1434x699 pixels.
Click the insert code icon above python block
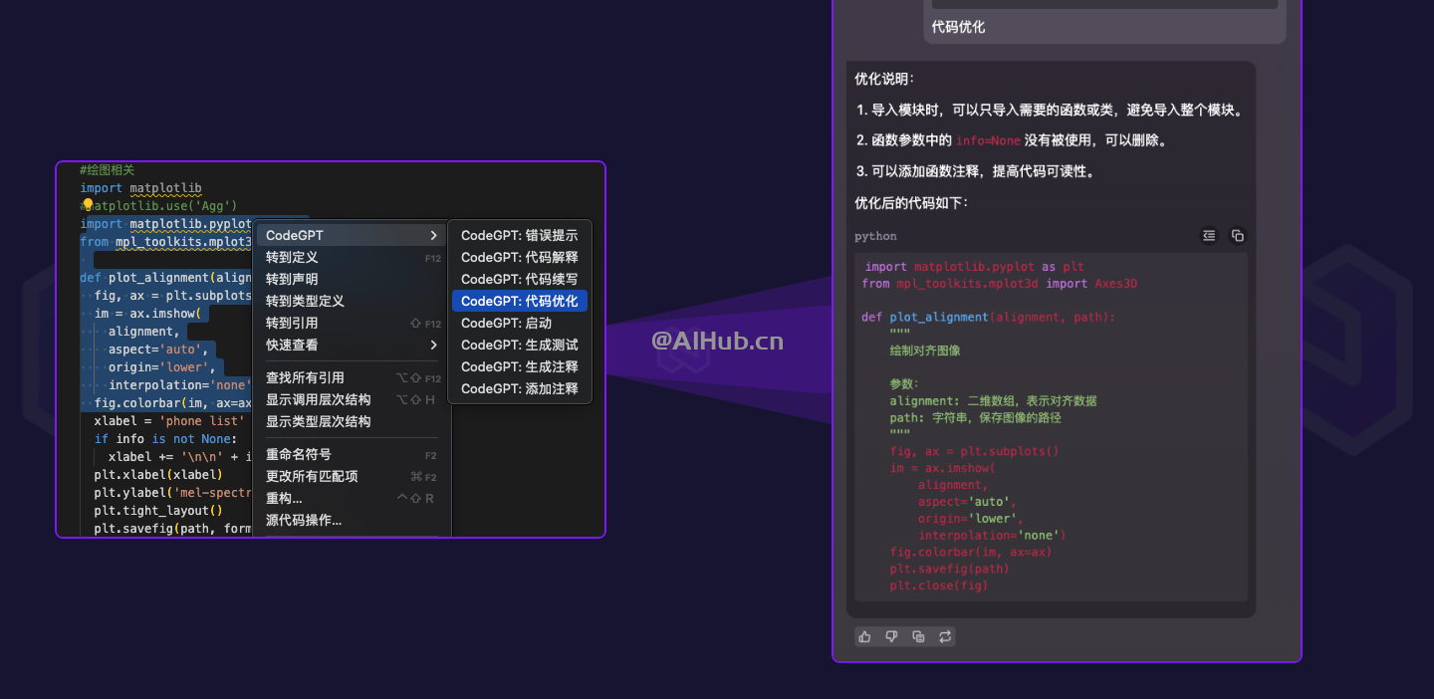click(x=1209, y=236)
